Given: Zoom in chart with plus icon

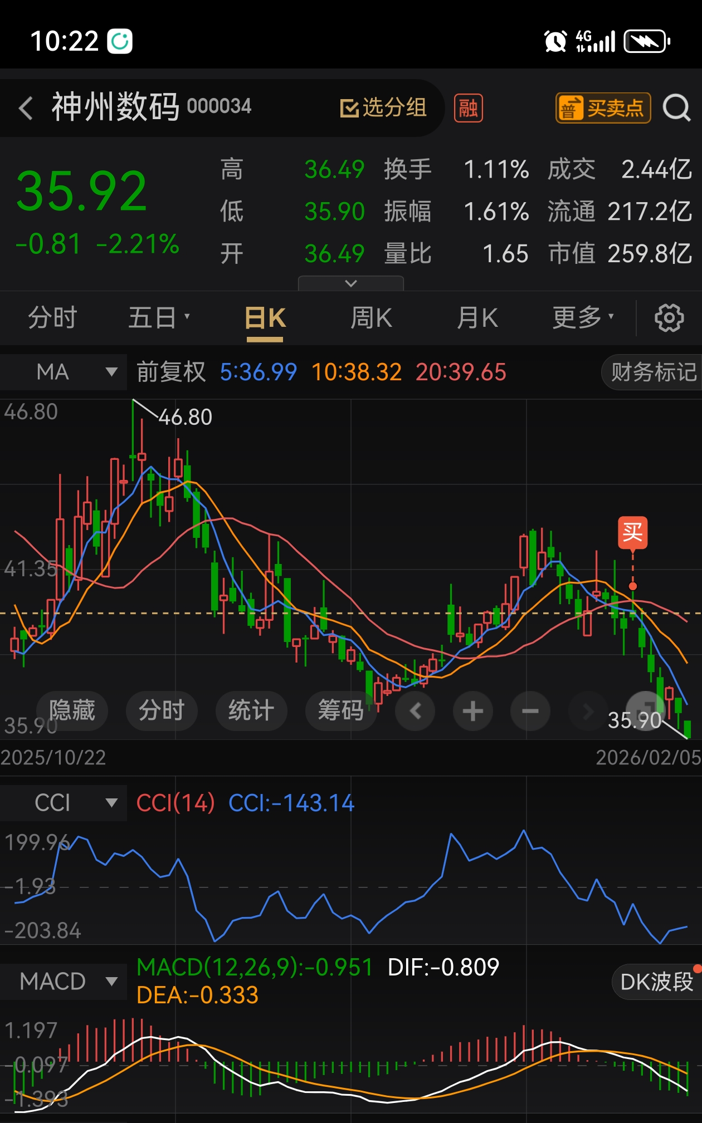Looking at the screenshot, I should 473,711.
